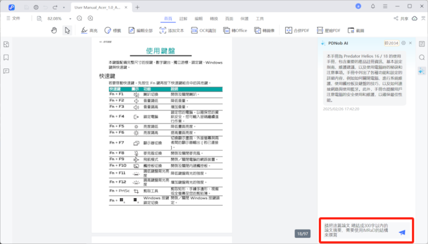Switch to the 首頁 home tab
The image size is (428, 244).
click(x=168, y=19)
